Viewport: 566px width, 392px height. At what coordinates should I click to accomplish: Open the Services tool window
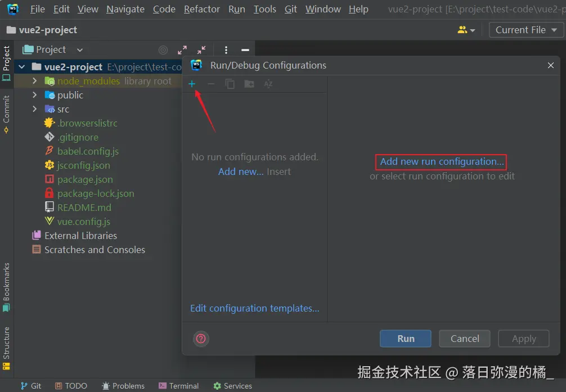(232, 386)
